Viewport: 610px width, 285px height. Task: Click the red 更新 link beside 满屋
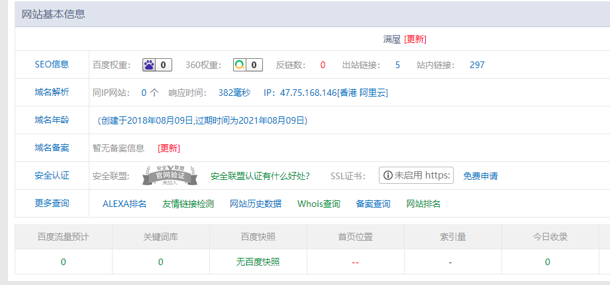coord(415,39)
